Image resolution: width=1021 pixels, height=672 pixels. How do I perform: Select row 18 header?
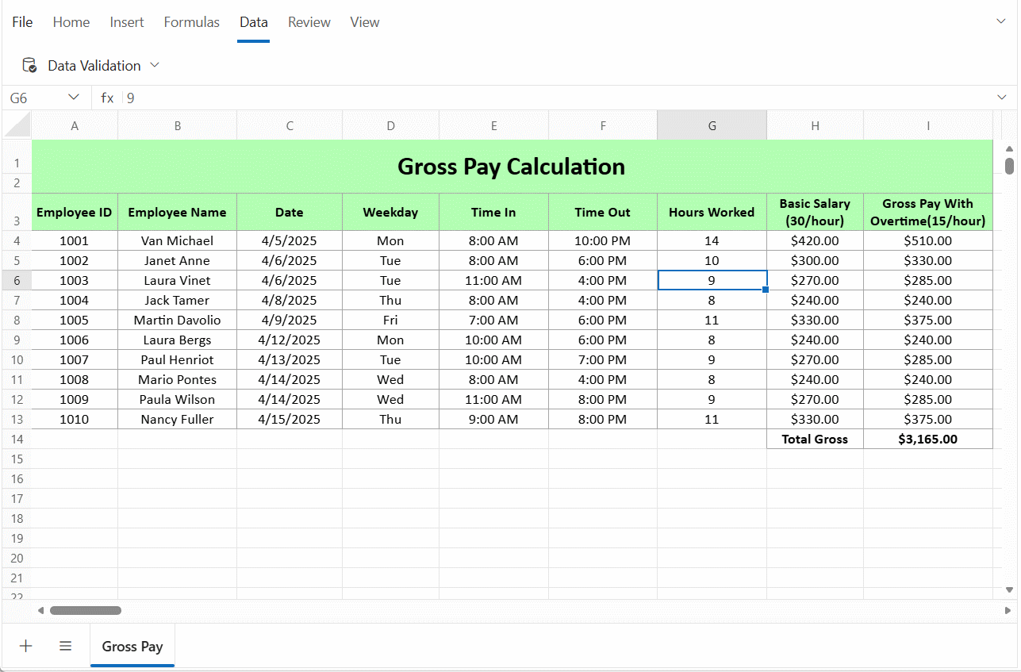[x=17, y=518]
